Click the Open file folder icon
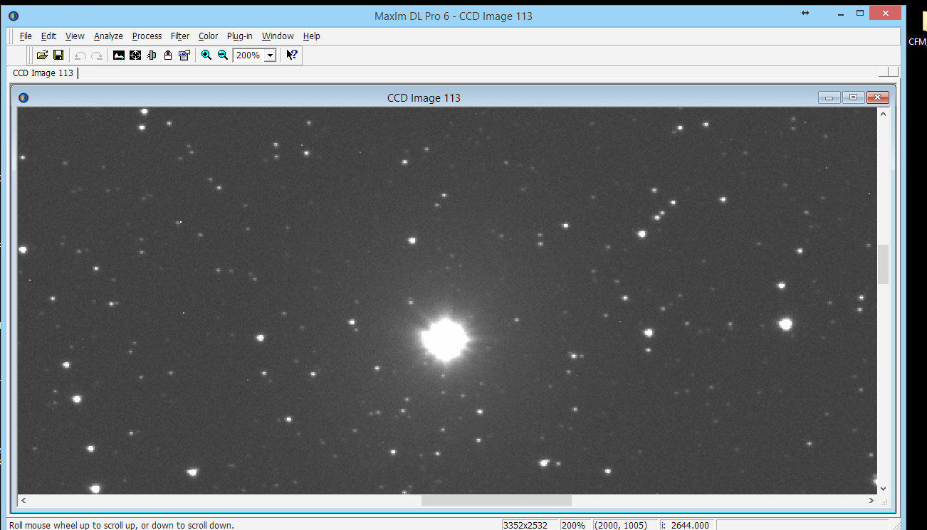 pyautogui.click(x=42, y=55)
